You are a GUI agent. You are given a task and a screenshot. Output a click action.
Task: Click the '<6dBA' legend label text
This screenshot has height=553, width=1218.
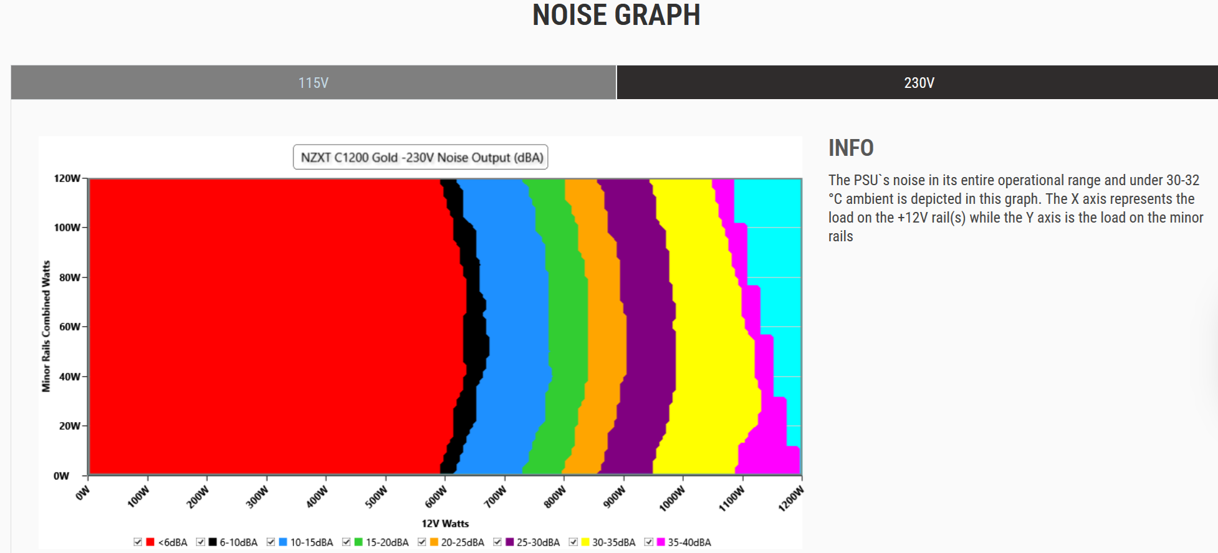point(173,542)
